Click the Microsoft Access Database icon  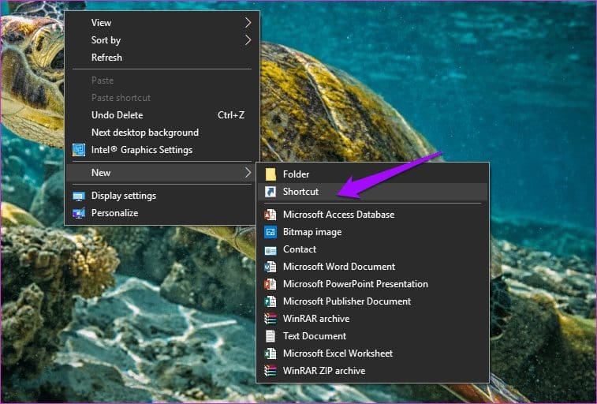(271, 215)
